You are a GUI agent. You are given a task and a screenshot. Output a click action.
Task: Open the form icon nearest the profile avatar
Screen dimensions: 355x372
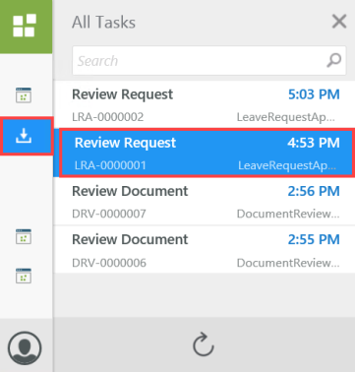pos(24,276)
